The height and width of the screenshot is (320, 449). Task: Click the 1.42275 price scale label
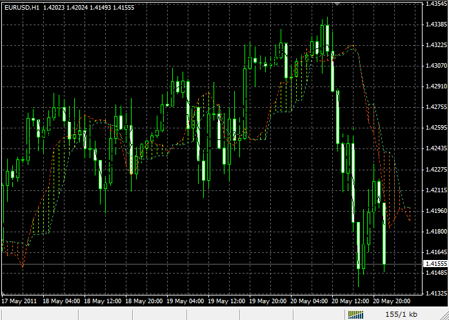pyautogui.click(x=436, y=169)
